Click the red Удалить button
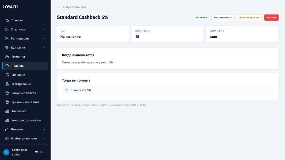This screenshot has width=285, height=160. 271,17
